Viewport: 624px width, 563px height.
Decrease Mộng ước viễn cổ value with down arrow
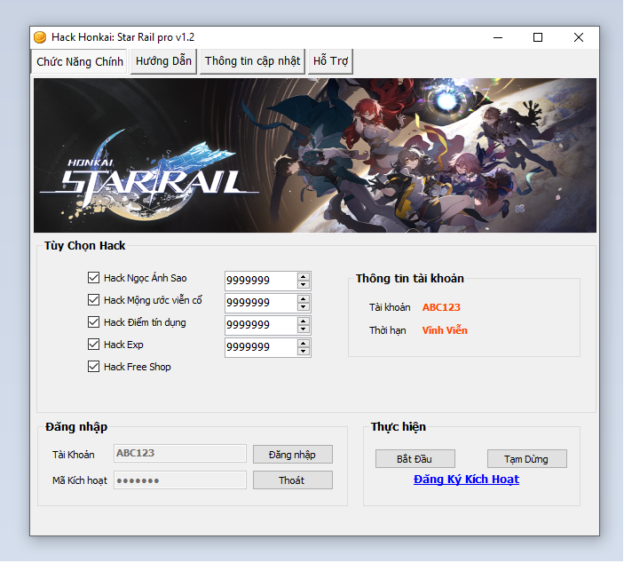(304, 307)
